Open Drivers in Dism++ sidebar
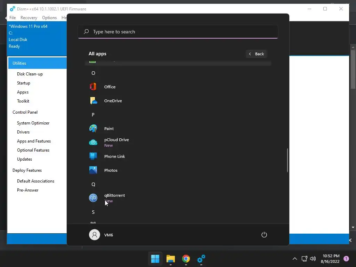Image resolution: width=356 pixels, height=267 pixels. (23, 132)
